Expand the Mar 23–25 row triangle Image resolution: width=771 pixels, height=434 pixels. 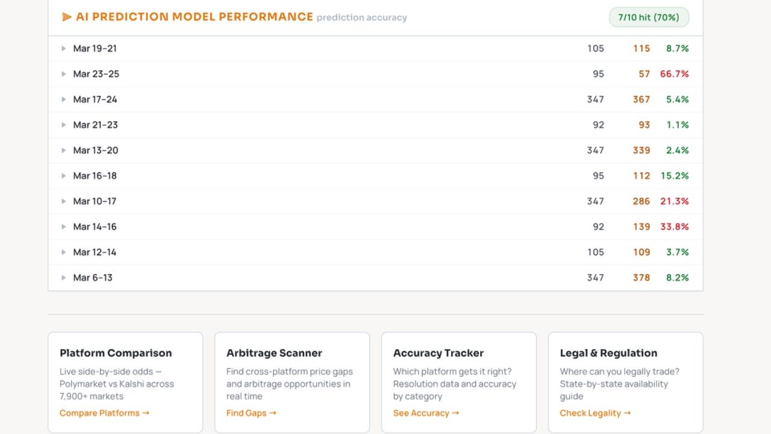(63, 74)
